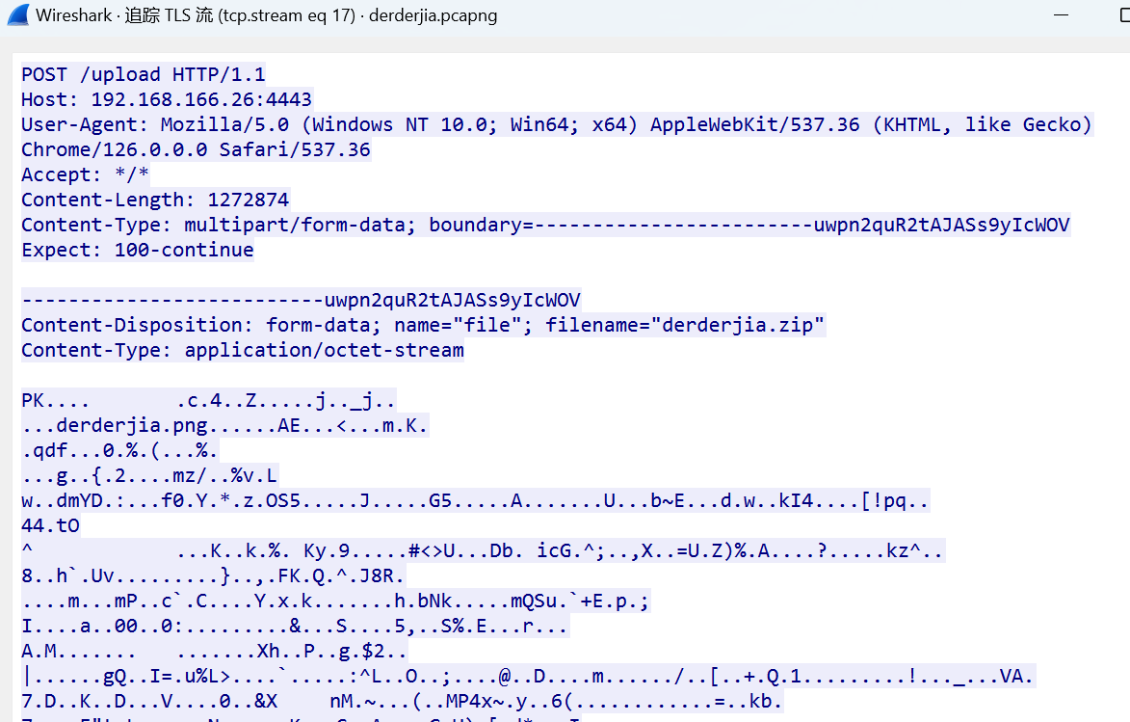Click the '44.tO' data line
Viewport: 1130px width, 722px height.
[x=50, y=525]
